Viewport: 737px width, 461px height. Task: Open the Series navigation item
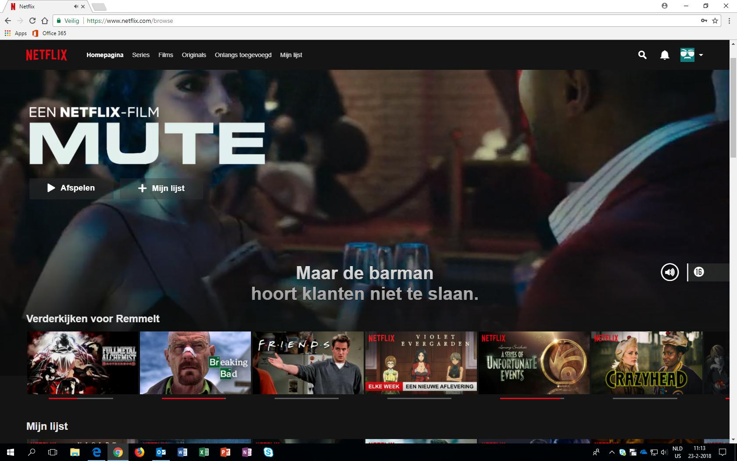point(141,55)
